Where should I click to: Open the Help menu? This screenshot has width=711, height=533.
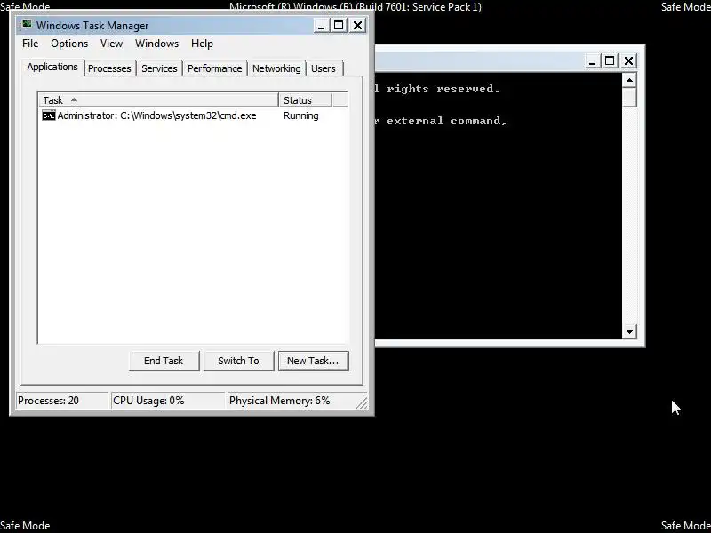[202, 44]
